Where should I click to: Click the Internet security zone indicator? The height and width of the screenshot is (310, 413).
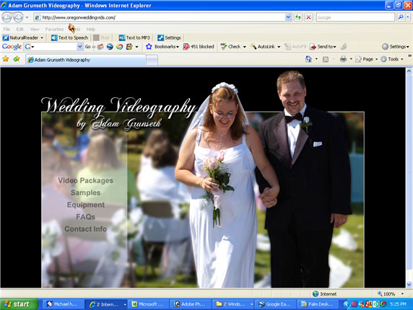point(324,294)
